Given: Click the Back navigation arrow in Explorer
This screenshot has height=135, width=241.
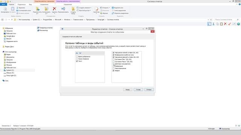Looking at the screenshot, I should [x=2, y=19].
